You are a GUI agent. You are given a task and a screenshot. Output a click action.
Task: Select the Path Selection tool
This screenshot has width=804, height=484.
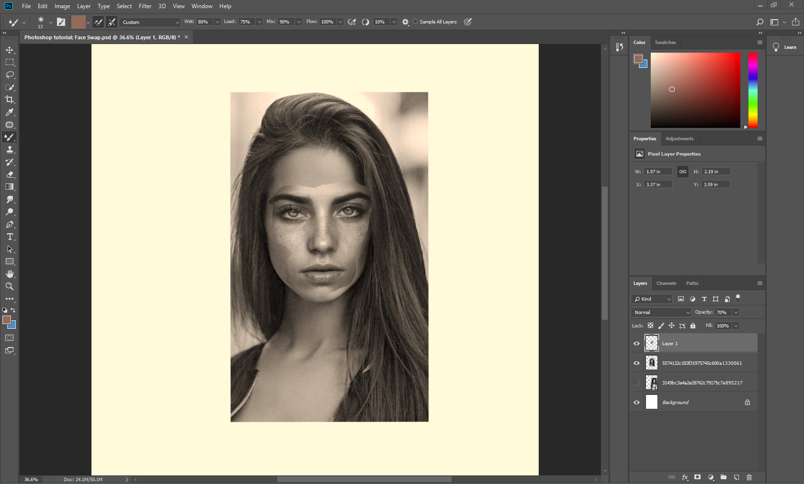coord(10,249)
